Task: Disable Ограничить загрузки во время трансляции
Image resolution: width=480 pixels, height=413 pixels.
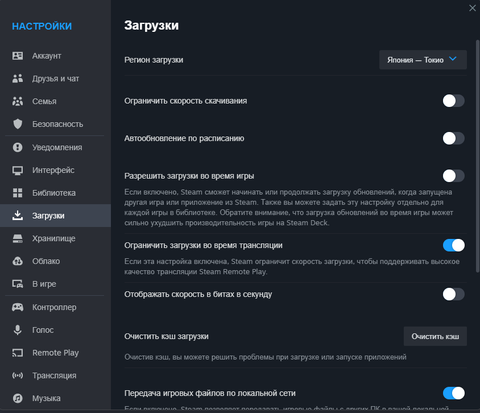Action: (453, 244)
